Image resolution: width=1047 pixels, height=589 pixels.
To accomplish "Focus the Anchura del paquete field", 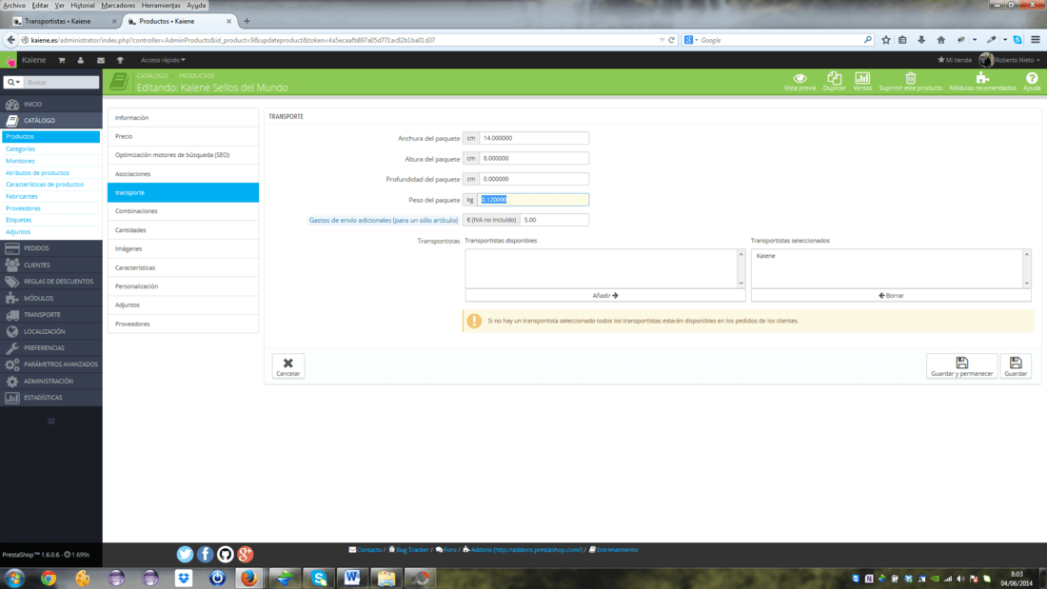I will [x=534, y=138].
